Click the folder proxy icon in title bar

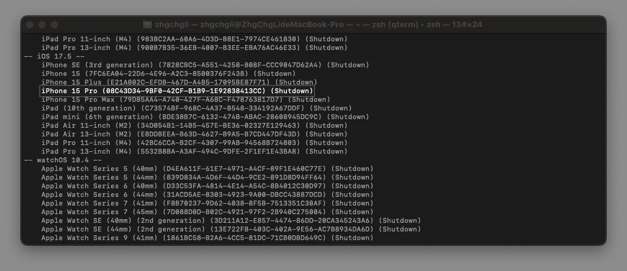pos(147,25)
